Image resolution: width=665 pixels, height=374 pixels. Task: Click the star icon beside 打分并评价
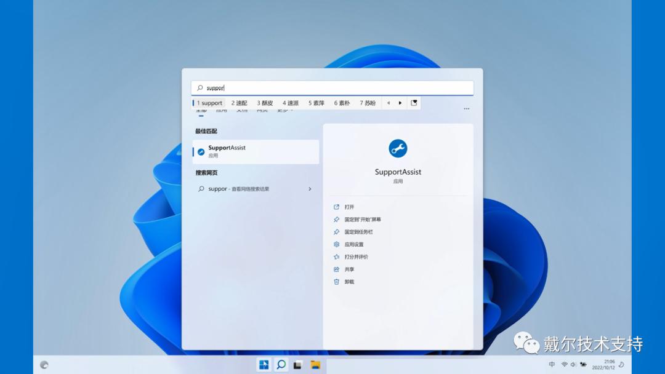click(336, 257)
